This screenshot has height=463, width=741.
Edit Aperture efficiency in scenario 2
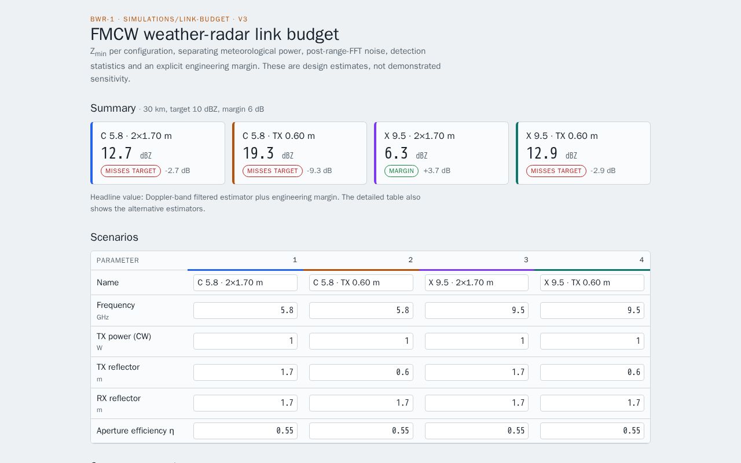click(361, 431)
